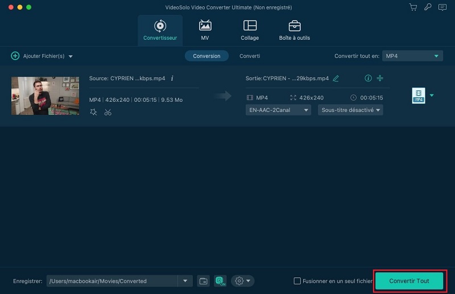This screenshot has width=455, height=294.
Task: Click the pencil icon to rename output
Action: coord(336,78)
